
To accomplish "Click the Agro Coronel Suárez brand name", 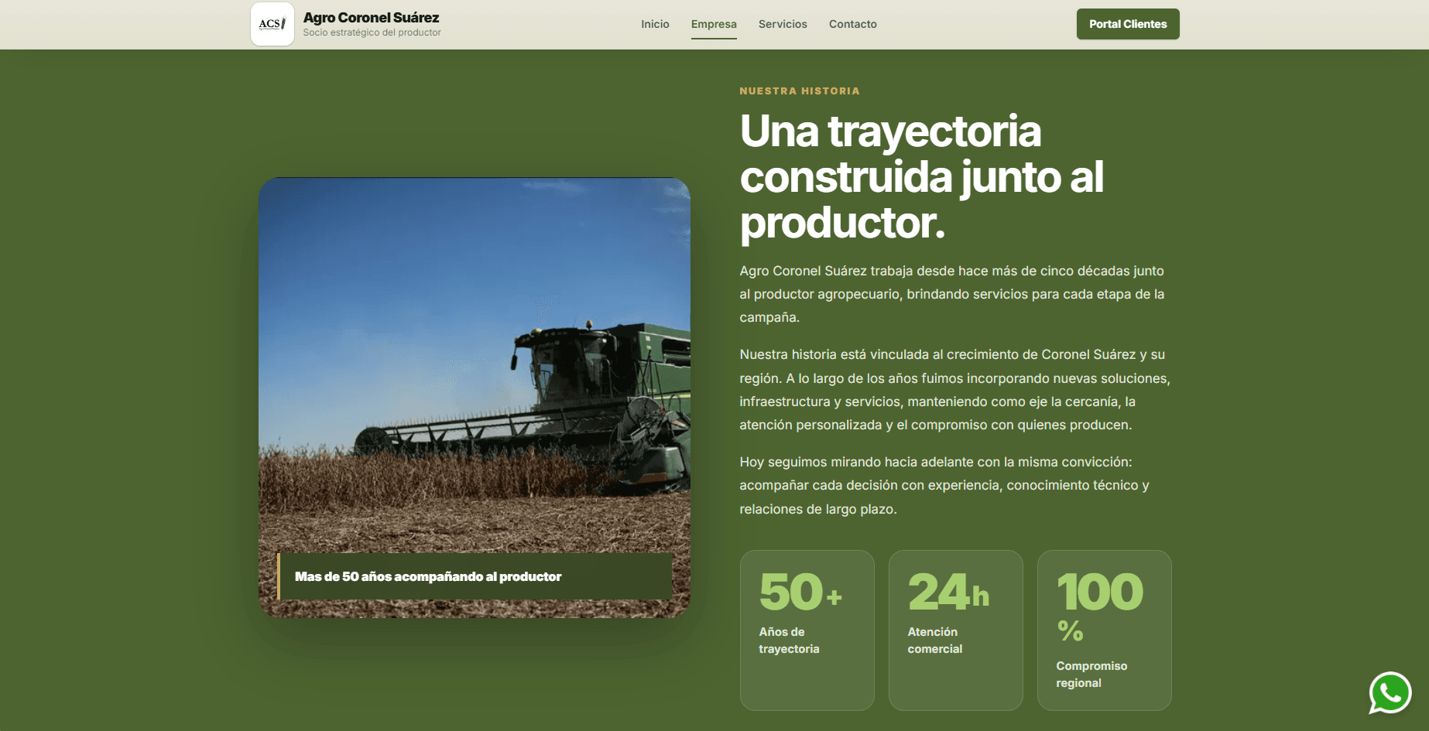I will pos(371,17).
